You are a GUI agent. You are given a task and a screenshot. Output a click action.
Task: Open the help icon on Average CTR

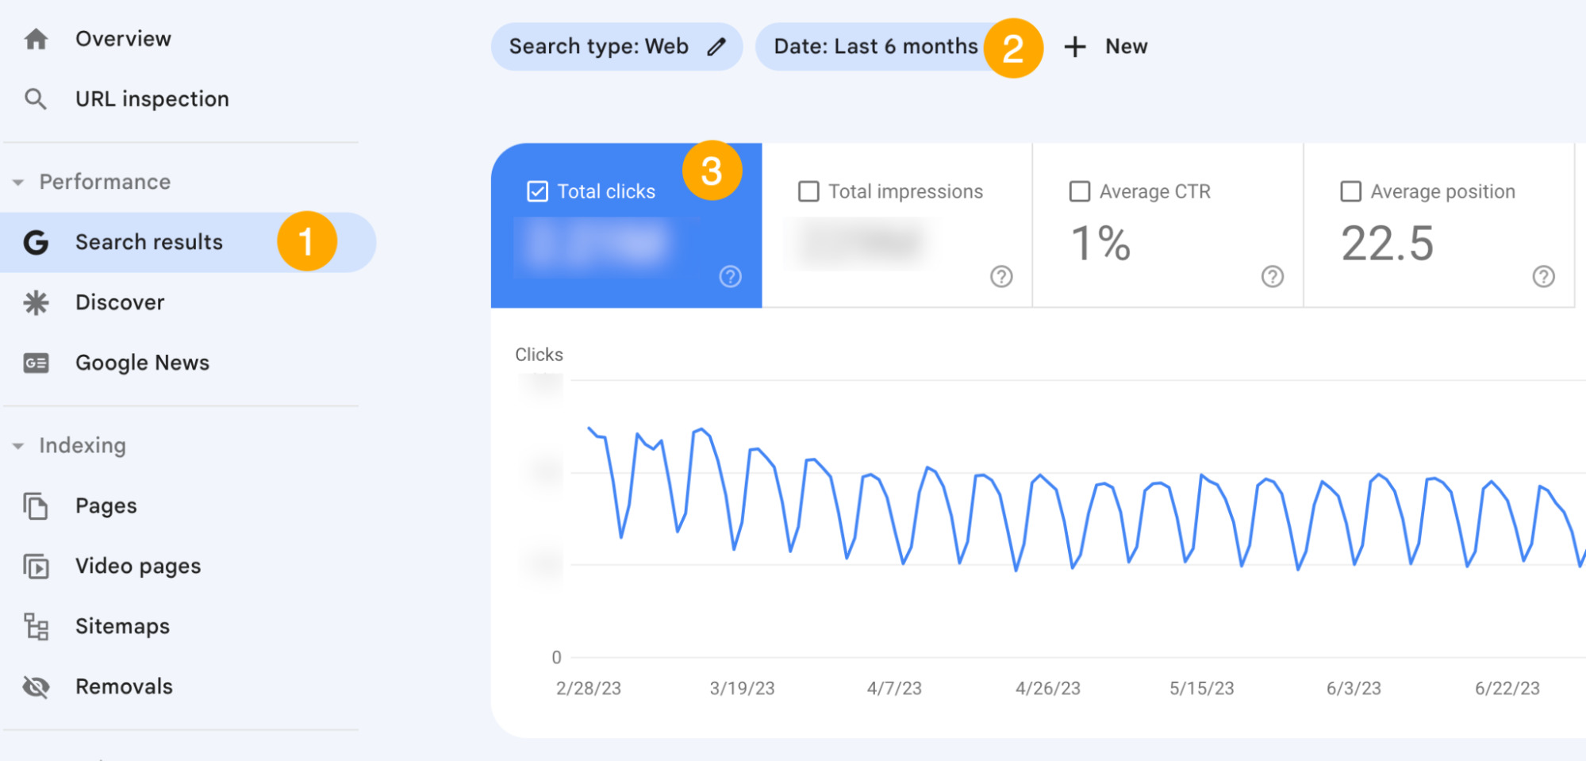pyautogui.click(x=1271, y=277)
